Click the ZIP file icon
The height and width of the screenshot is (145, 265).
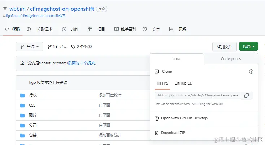pyautogui.click(x=157, y=133)
